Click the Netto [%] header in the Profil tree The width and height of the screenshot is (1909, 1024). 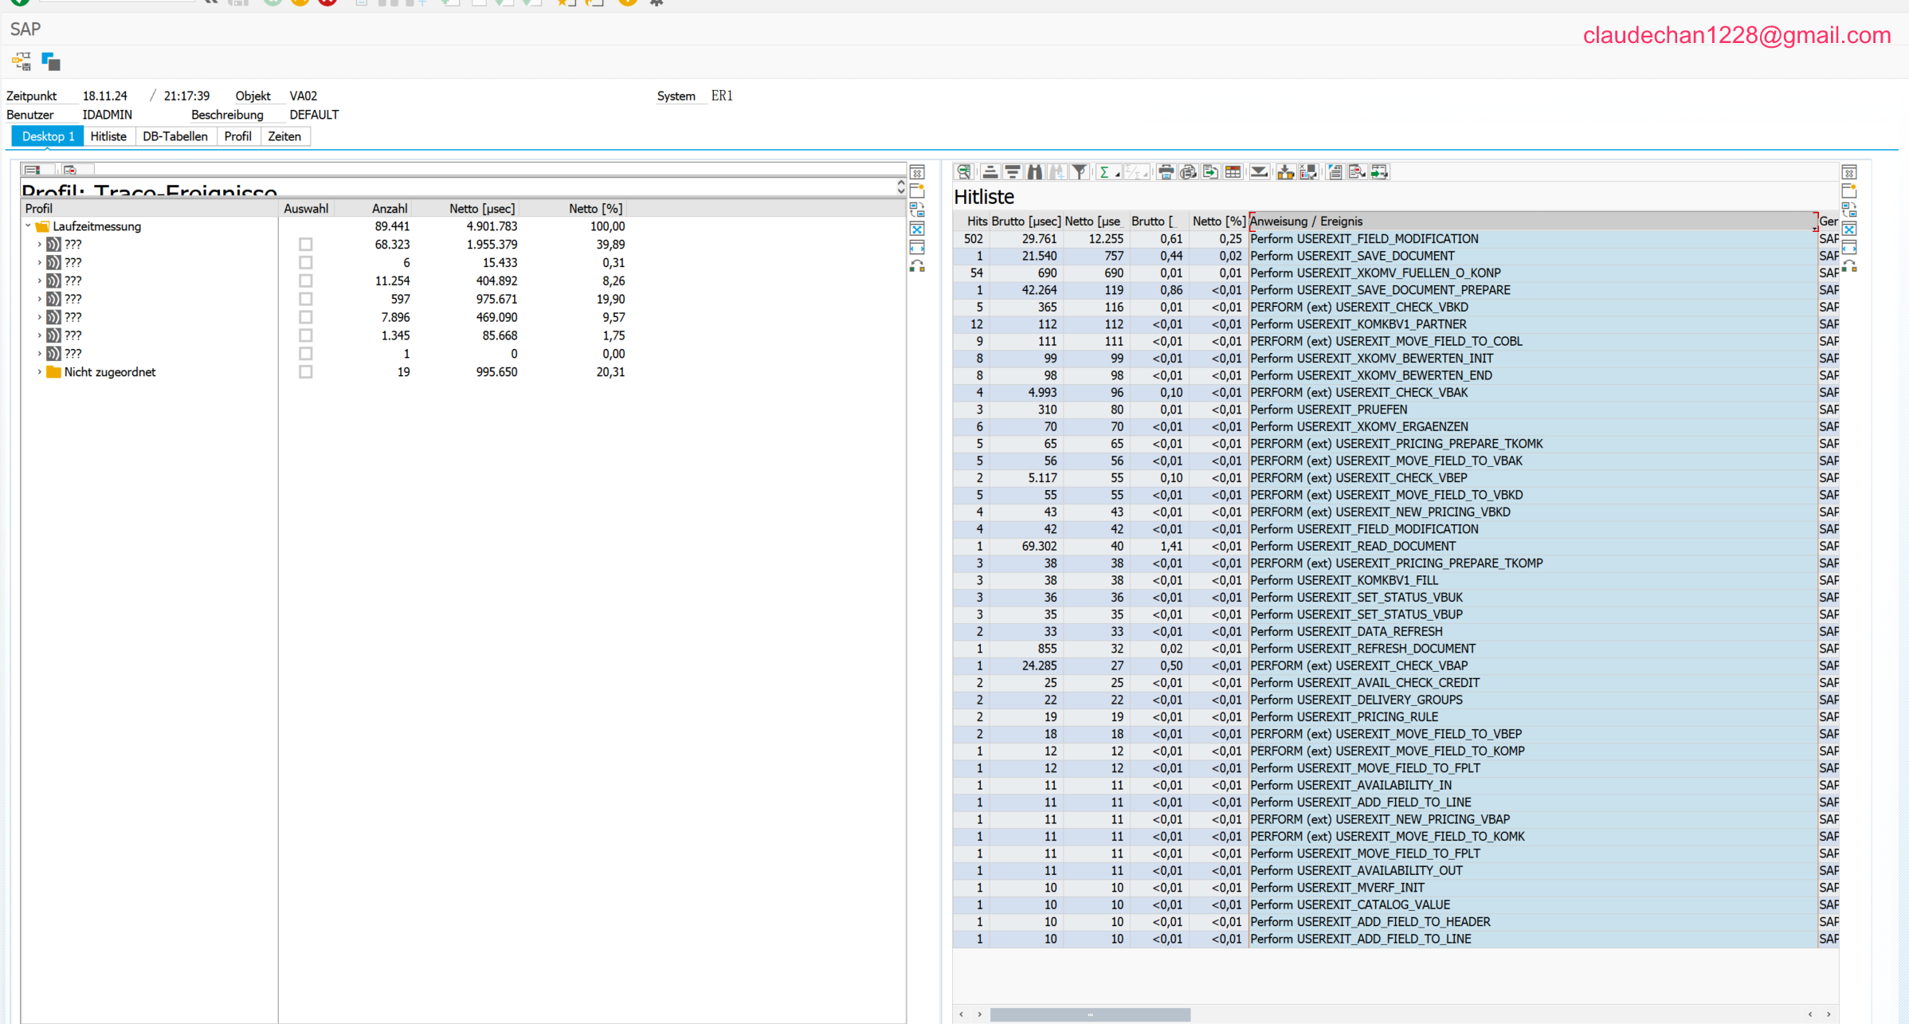(595, 209)
